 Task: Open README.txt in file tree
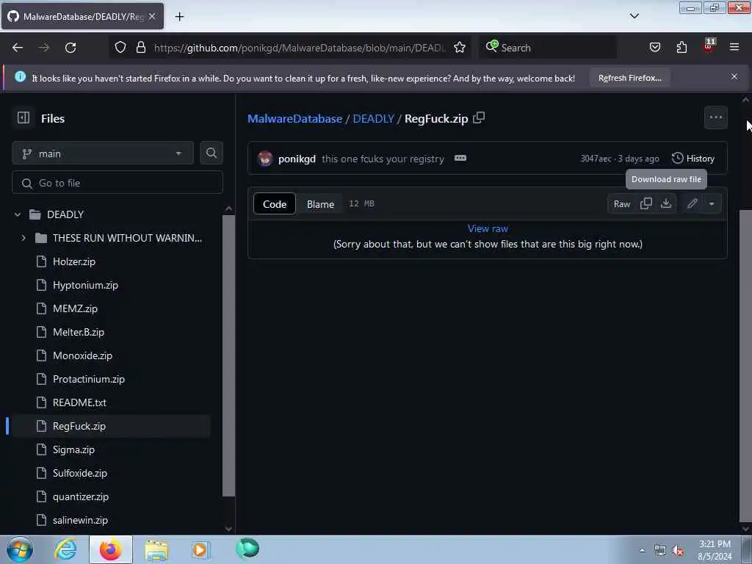(79, 402)
